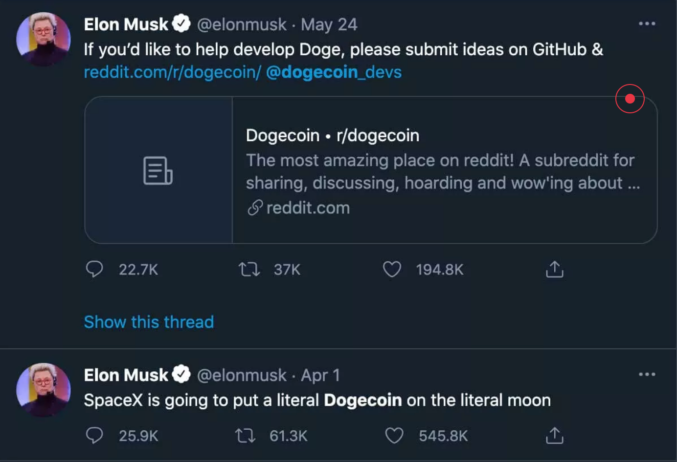Click the @elonmusk handle on May 24 tweet
Image resolution: width=677 pixels, height=462 pixels.
pos(242,24)
